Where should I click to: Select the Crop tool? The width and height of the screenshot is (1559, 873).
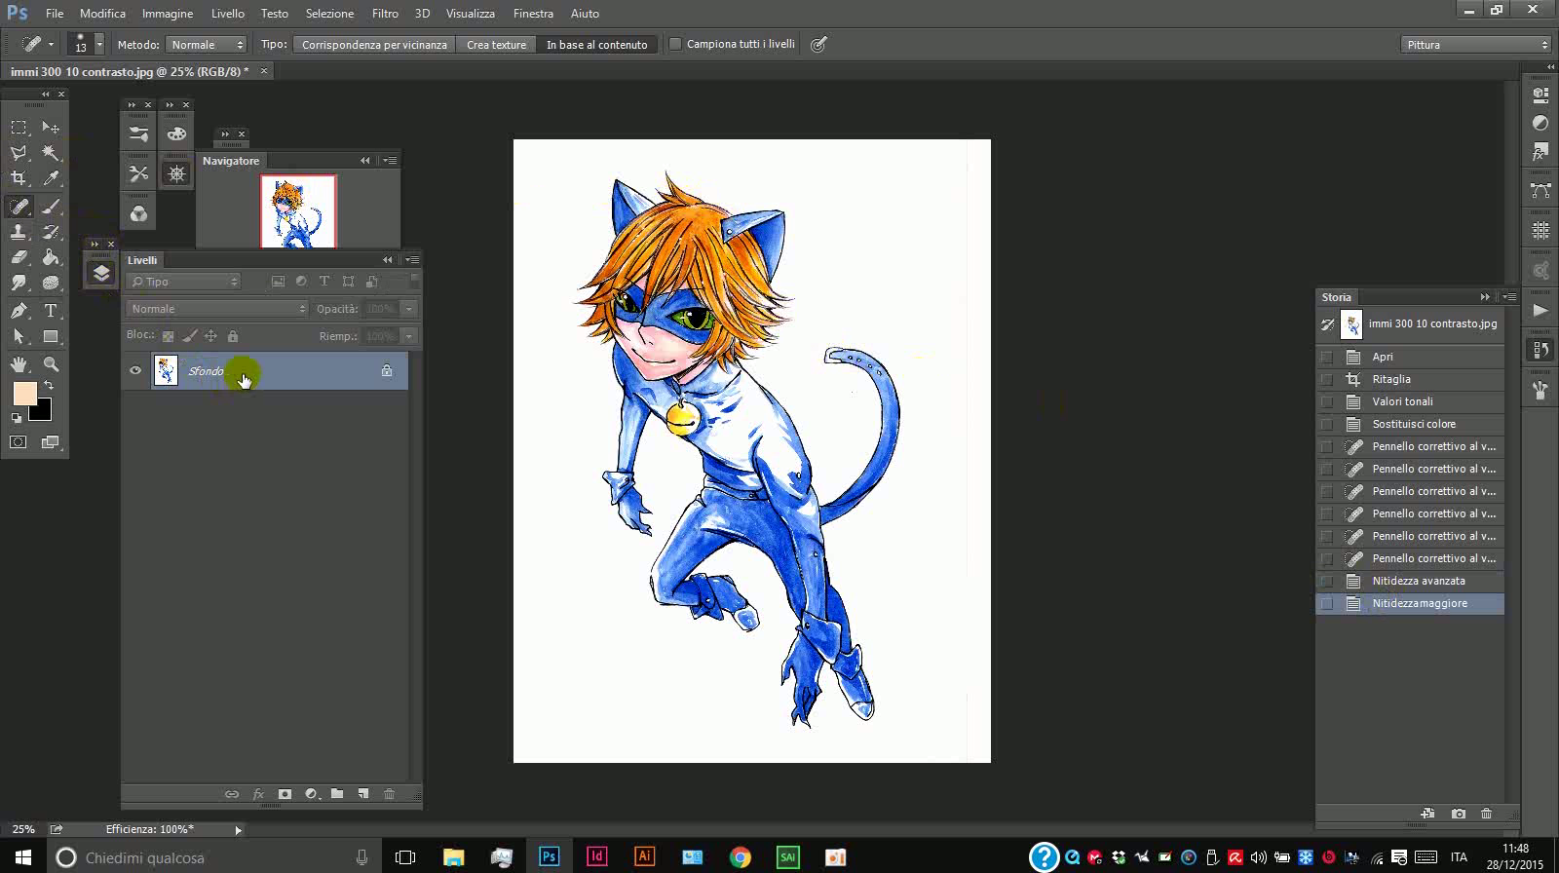(19, 178)
